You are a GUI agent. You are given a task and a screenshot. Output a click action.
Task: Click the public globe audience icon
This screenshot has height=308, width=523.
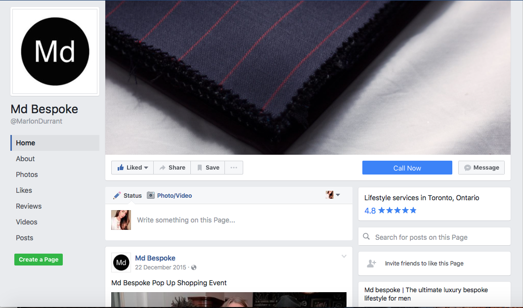click(x=194, y=267)
